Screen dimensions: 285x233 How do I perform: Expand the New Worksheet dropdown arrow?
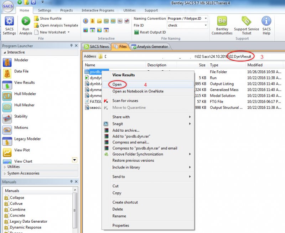tap(69, 32)
